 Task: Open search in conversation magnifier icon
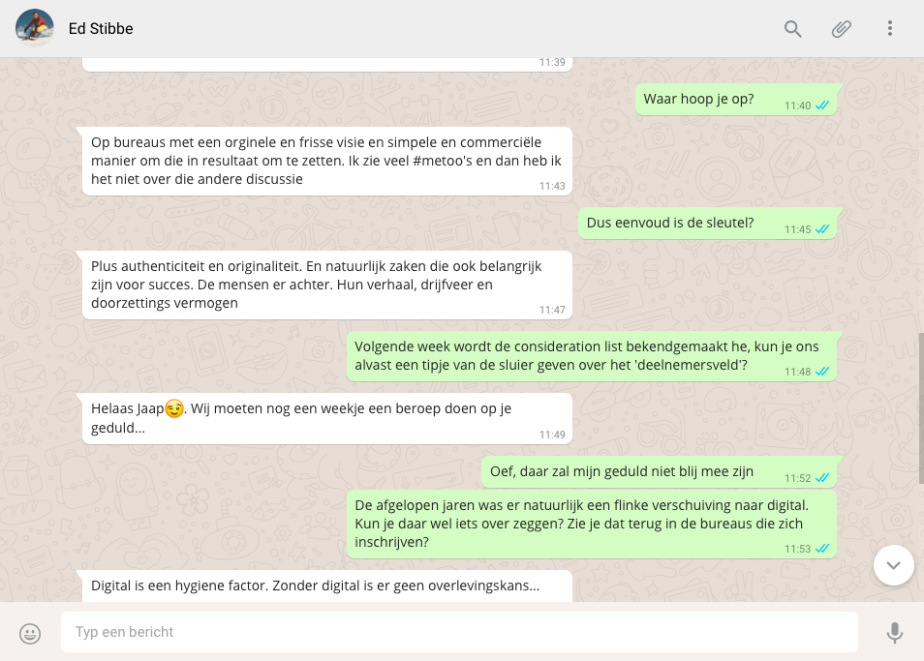pyautogui.click(x=792, y=28)
